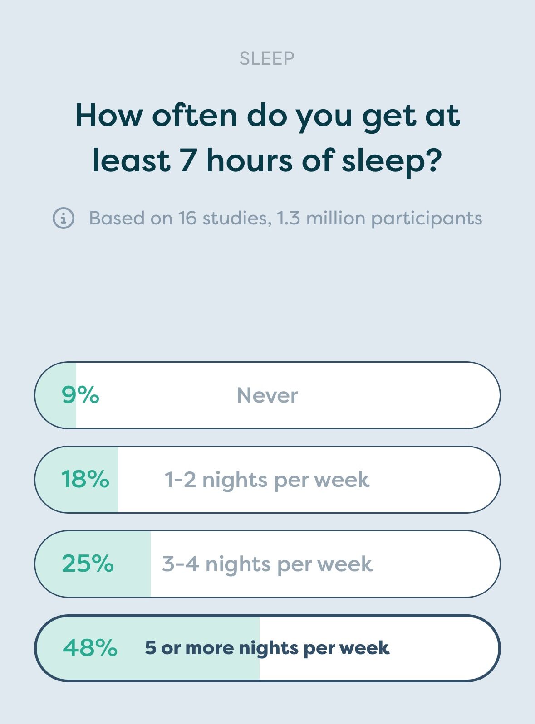
Task: Click the 18% percentage label
Action: tap(85, 480)
